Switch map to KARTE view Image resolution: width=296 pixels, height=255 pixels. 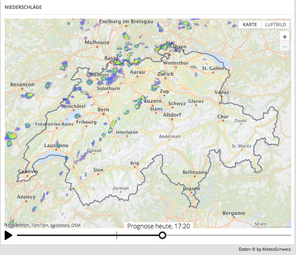pyautogui.click(x=250, y=24)
